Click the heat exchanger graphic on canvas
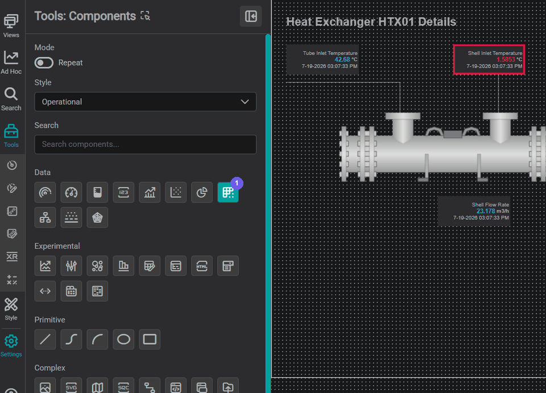This screenshot has width=546, height=393. [x=442, y=147]
